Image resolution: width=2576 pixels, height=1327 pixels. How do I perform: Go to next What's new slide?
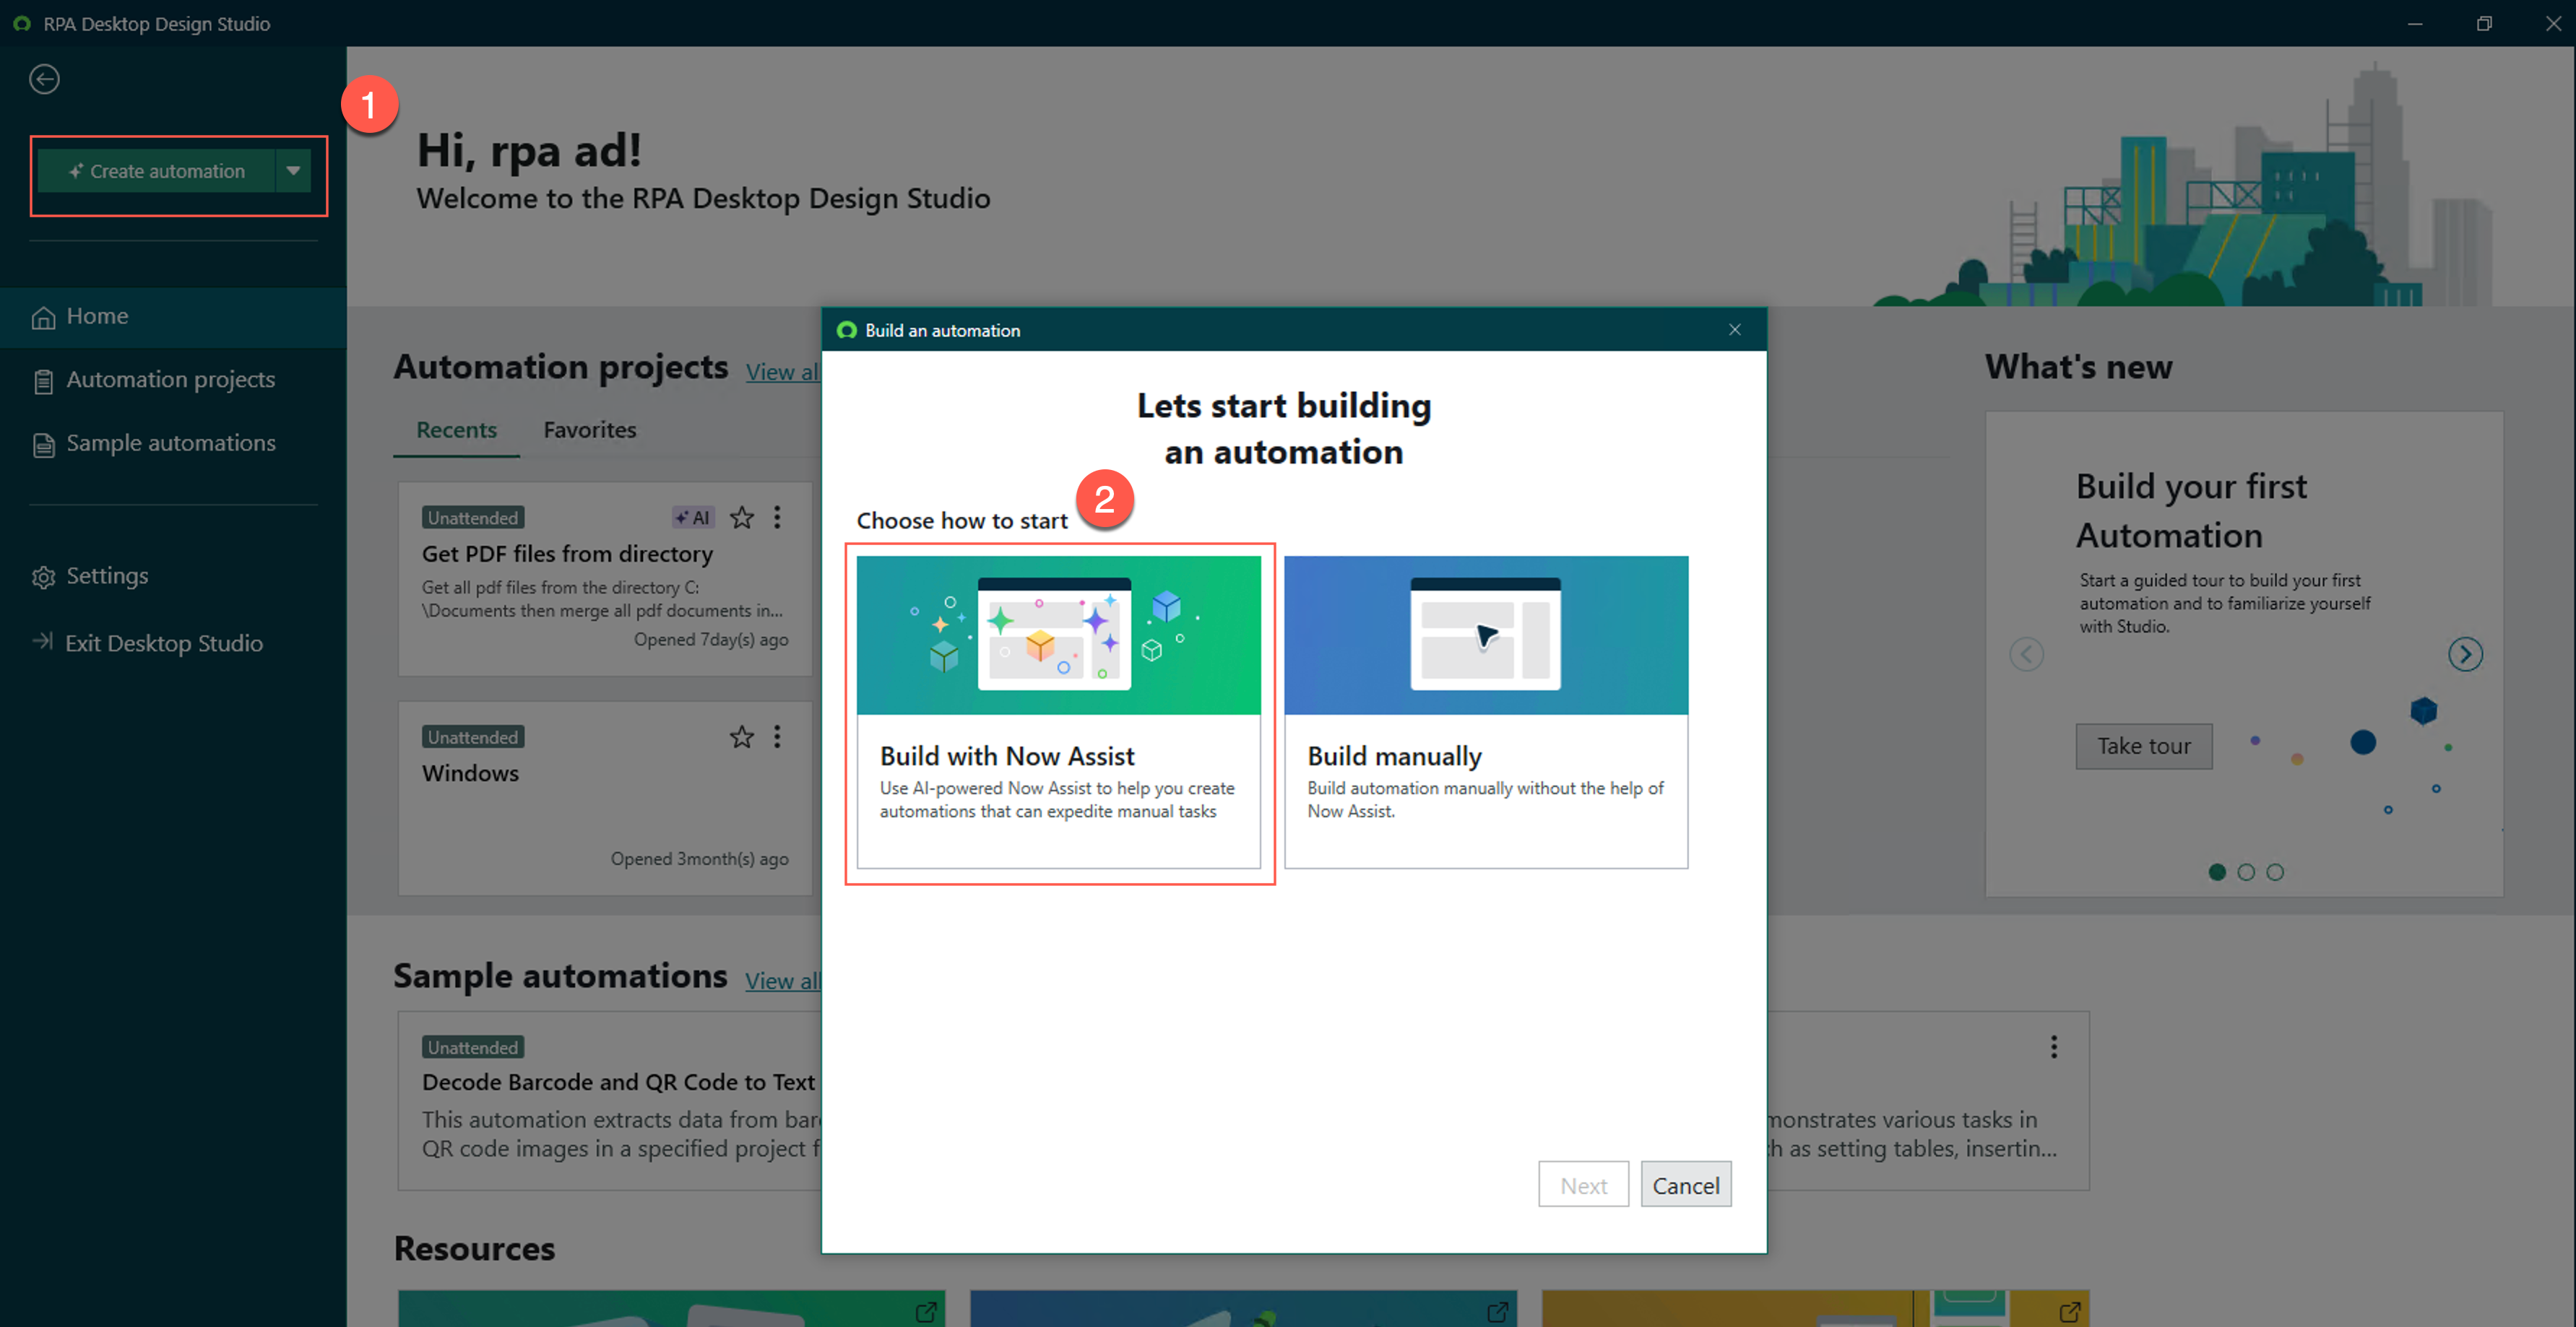tap(2466, 655)
